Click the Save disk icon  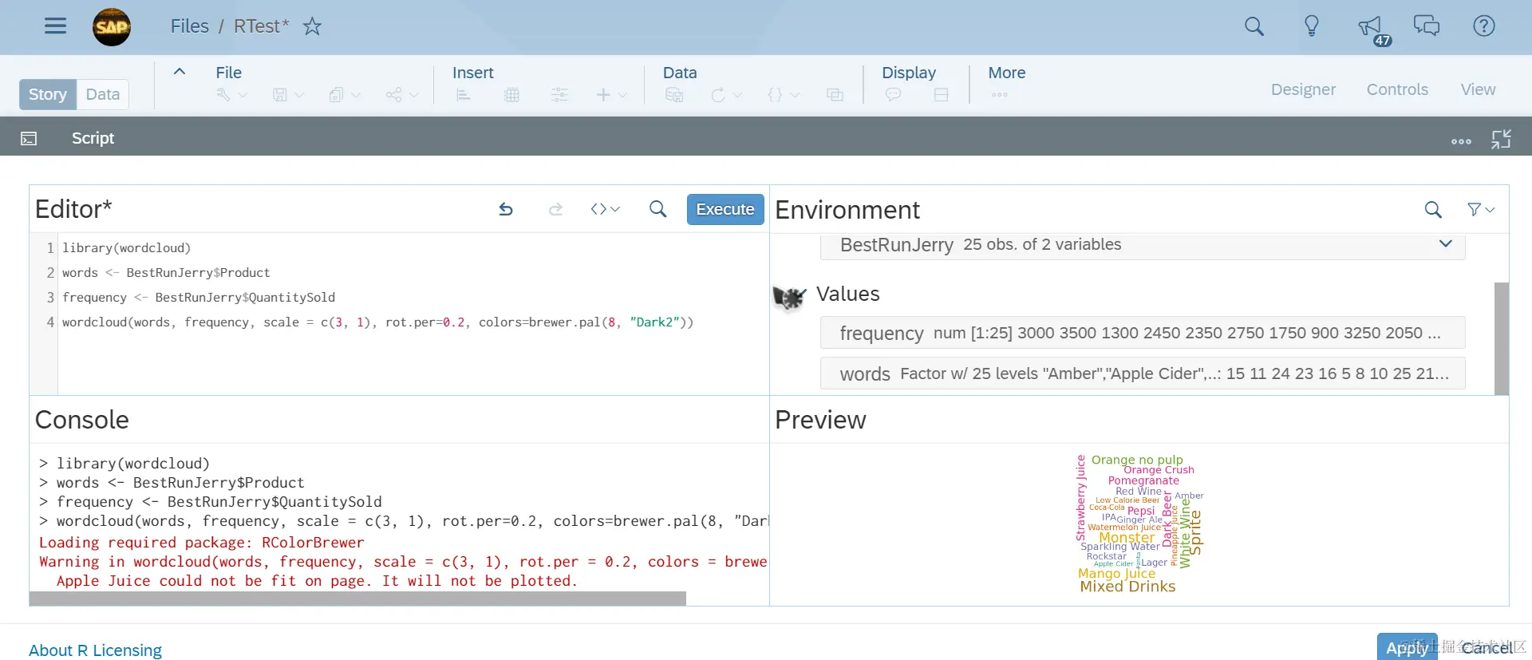(x=280, y=95)
